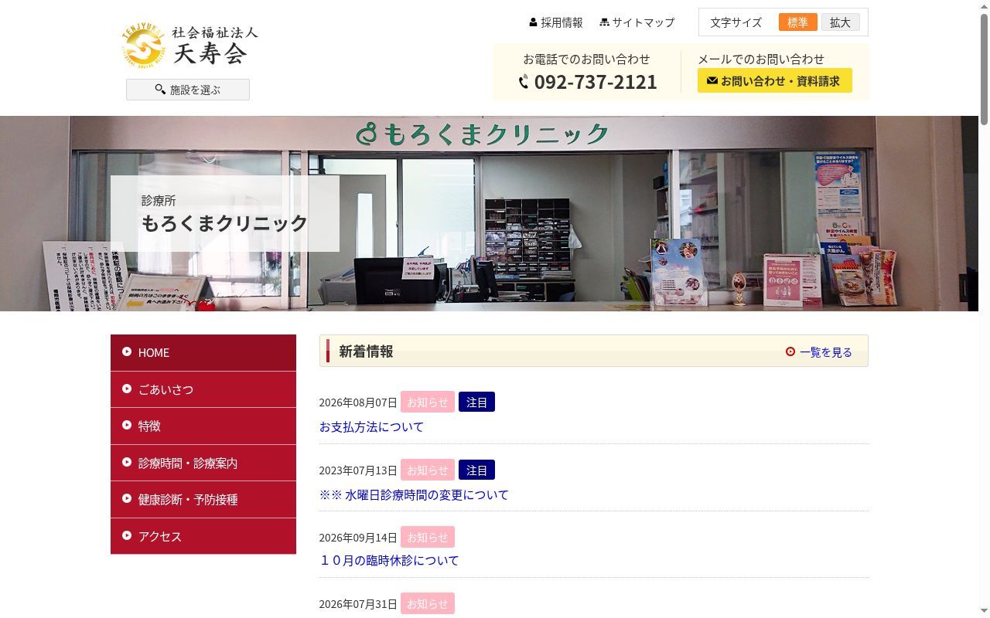The image size is (990, 618).
Task: Click the 天寿会 logo at top left
Action: (x=190, y=45)
